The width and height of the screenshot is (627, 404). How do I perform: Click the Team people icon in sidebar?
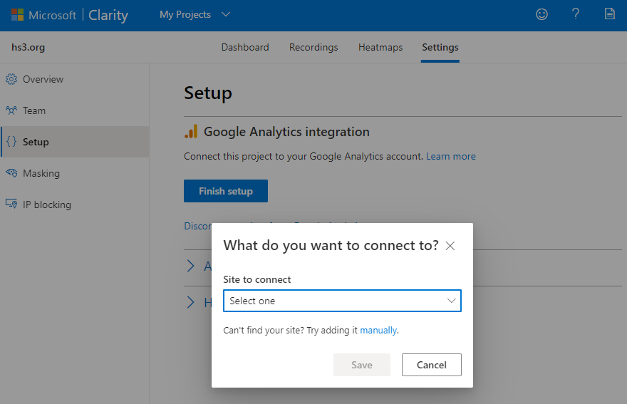tap(11, 110)
